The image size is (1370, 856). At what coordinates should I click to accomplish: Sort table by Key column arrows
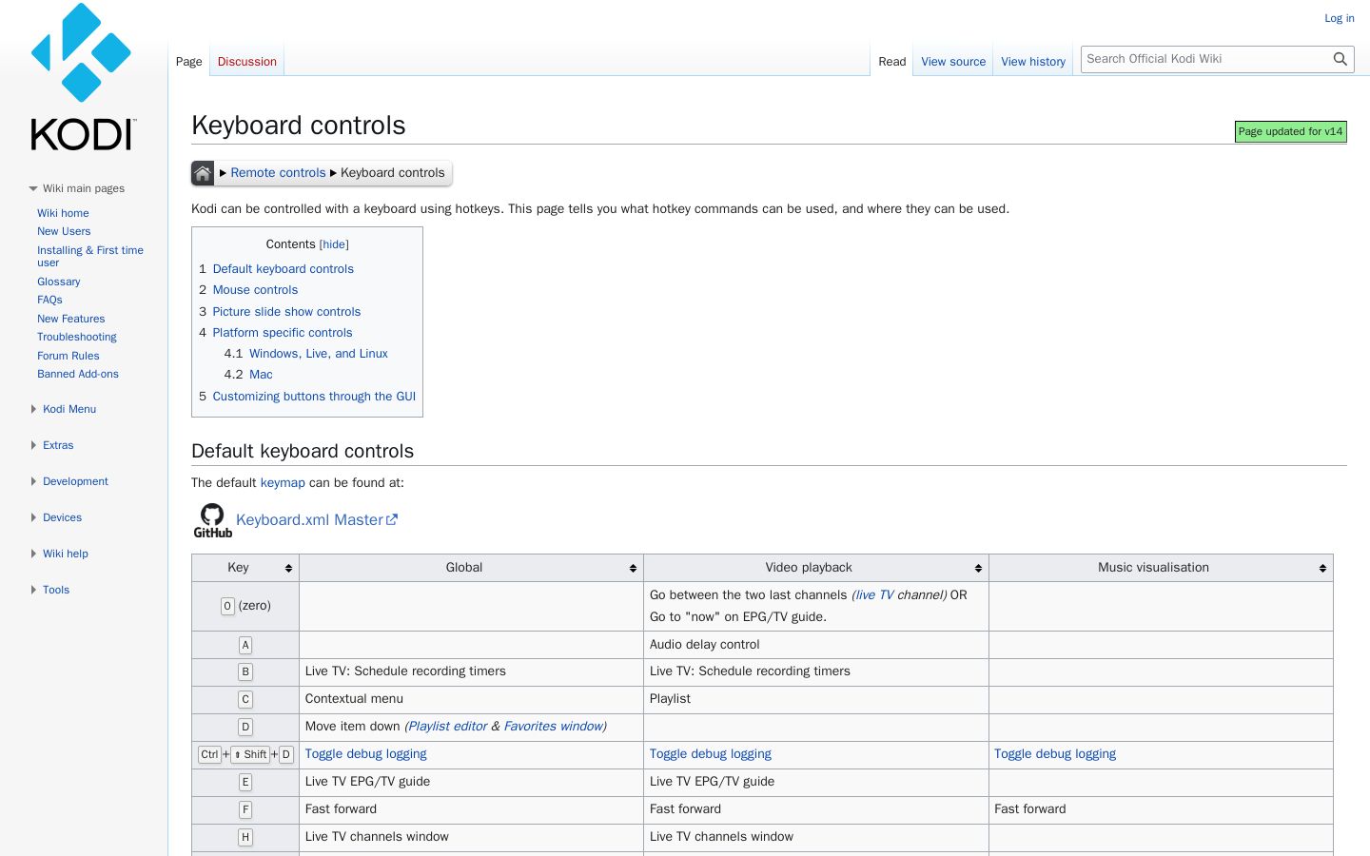288,568
